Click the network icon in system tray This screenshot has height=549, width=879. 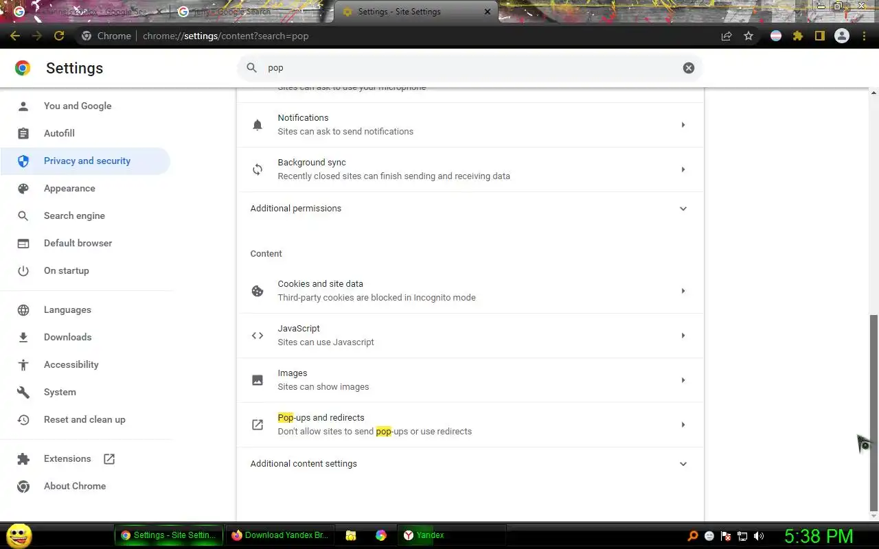pos(742,536)
